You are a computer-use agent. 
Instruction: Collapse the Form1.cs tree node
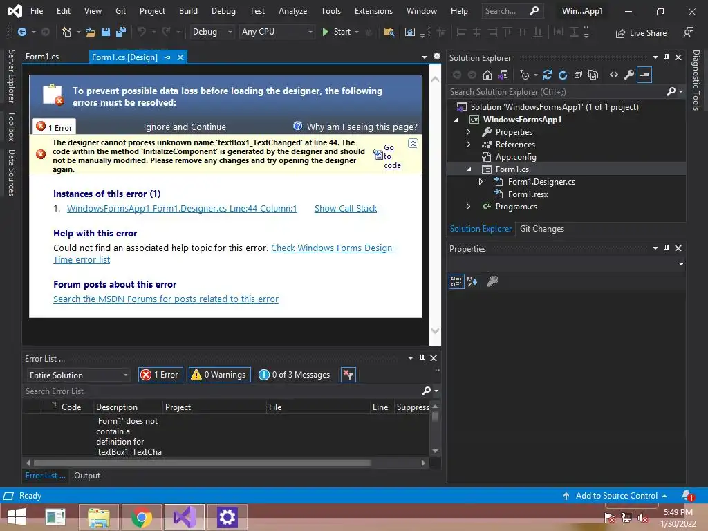(469, 169)
